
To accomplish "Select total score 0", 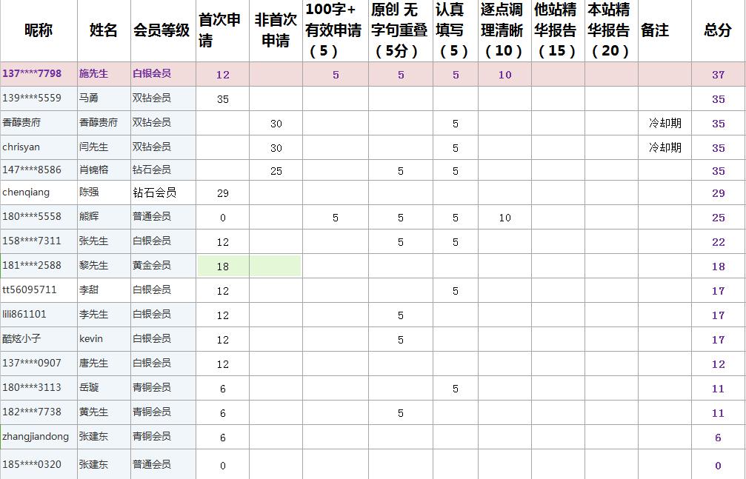I will pos(718,466).
